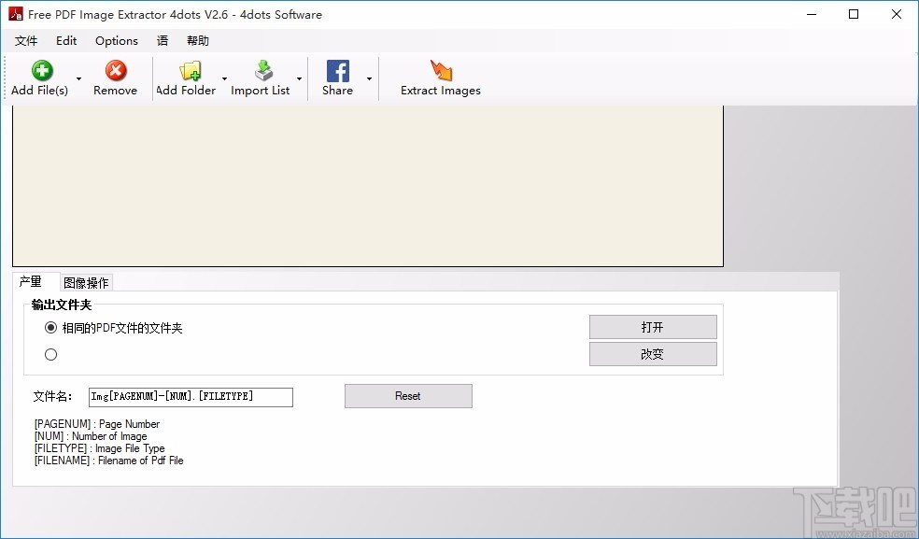919x539 pixels.
Task: Click the Remove icon
Action: tap(114, 70)
